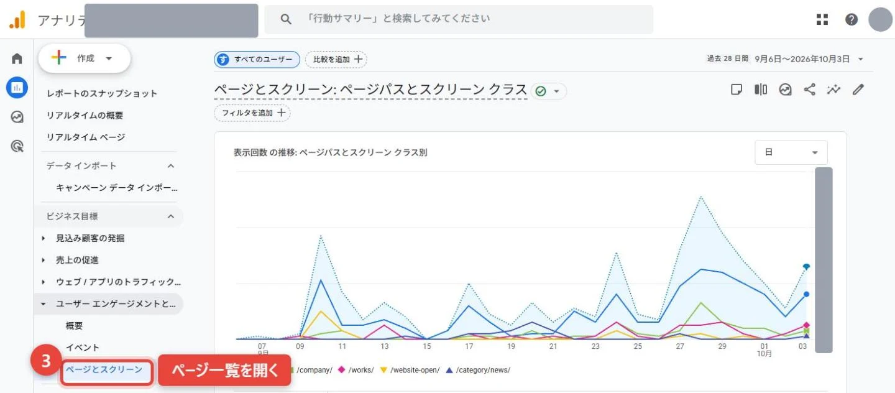The image size is (895, 393).
Task: Open the 日 granularity dropdown
Action: [x=791, y=152]
